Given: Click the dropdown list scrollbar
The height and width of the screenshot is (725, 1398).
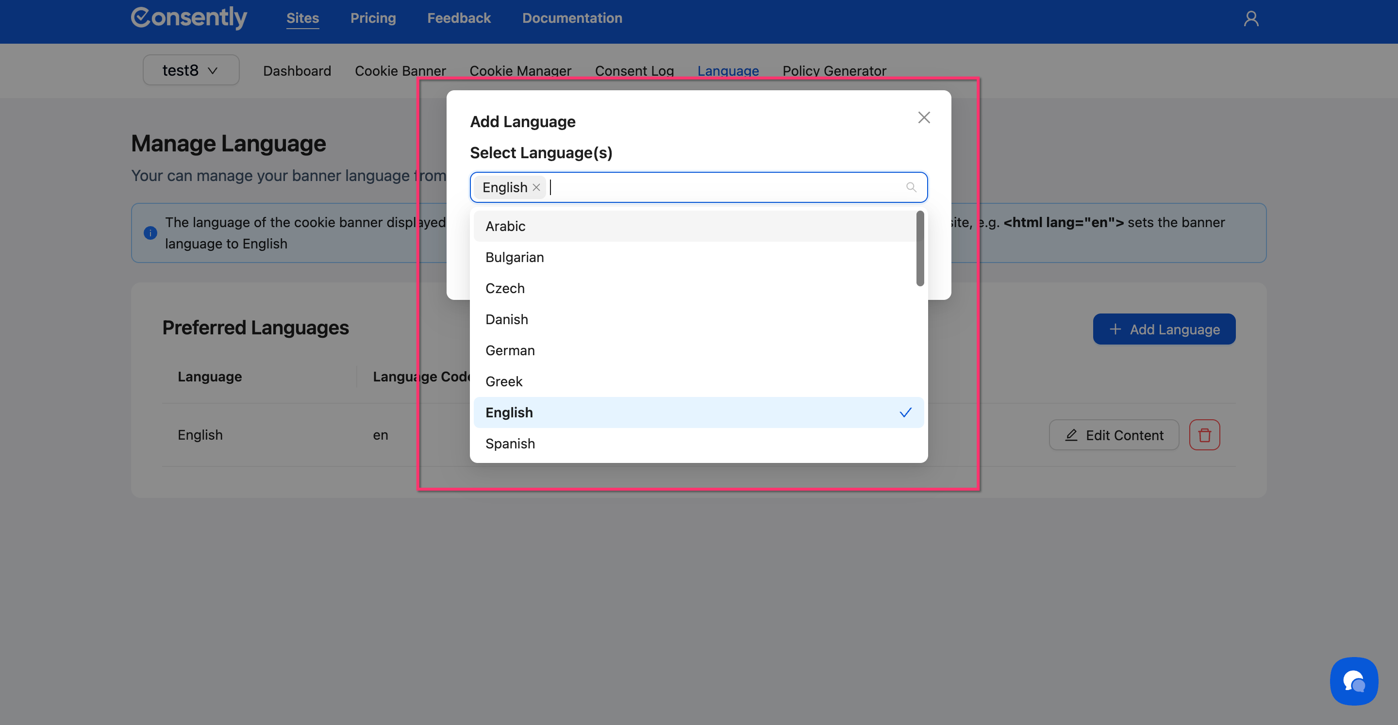Looking at the screenshot, I should (x=919, y=248).
